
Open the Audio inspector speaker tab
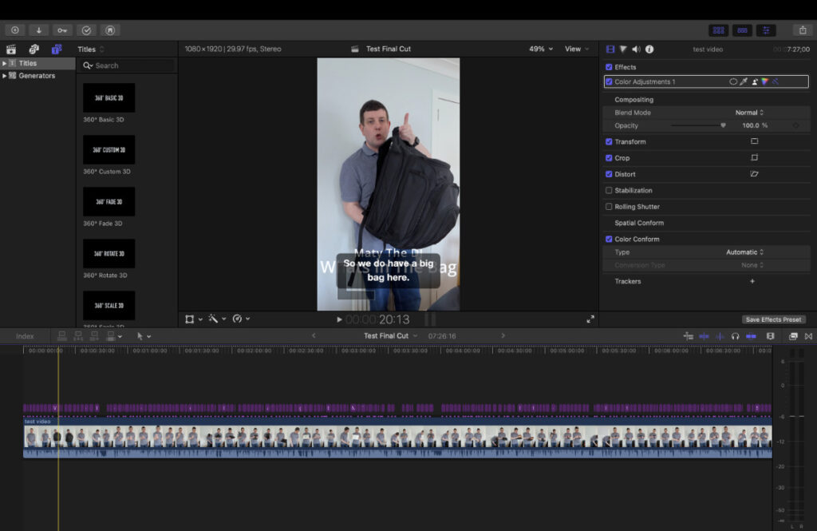click(x=636, y=49)
